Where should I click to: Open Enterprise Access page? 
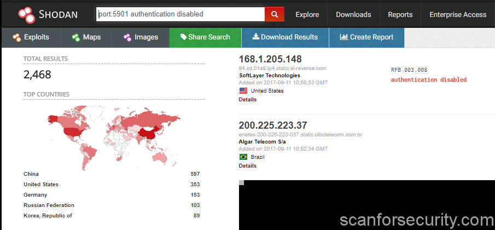(x=458, y=15)
